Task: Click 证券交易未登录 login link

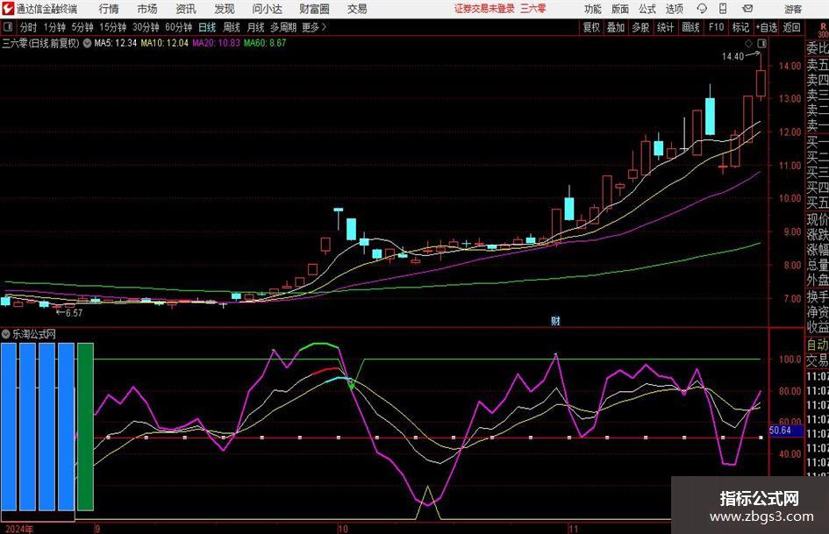Action: coord(484,9)
